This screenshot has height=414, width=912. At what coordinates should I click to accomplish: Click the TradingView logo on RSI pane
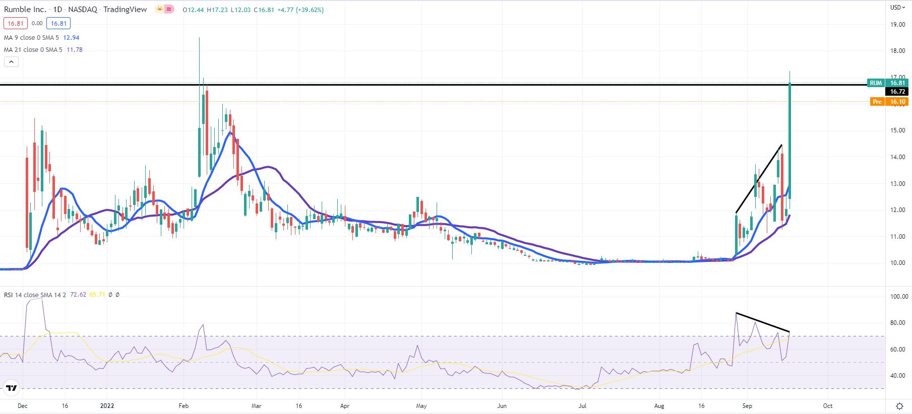(x=11, y=388)
